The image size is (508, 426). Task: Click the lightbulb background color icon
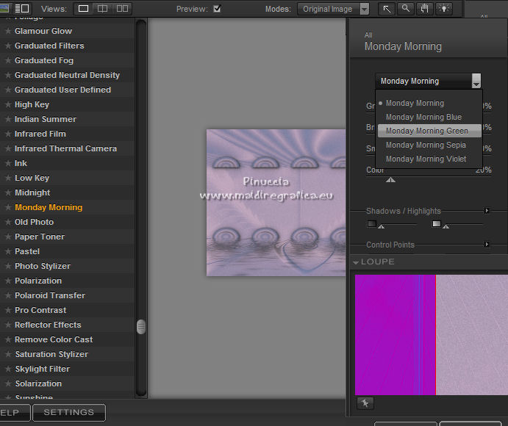pos(444,9)
